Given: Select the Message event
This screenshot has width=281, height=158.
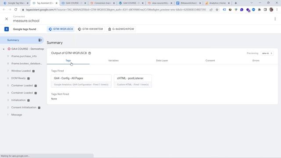Looking at the screenshot, I should pyautogui.click(x=17, y=115).
